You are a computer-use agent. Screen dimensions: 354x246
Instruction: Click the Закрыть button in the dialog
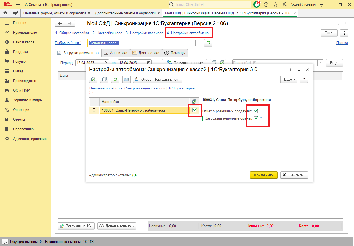(294, 175)
